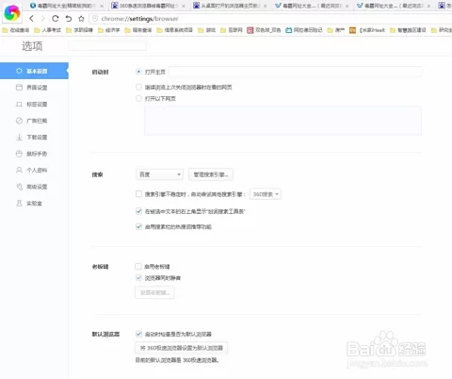The width and height of the screenshot is (452, 379).
Task: Click the undo closed-tab arrow icon
Action: [x=69, y=19]
